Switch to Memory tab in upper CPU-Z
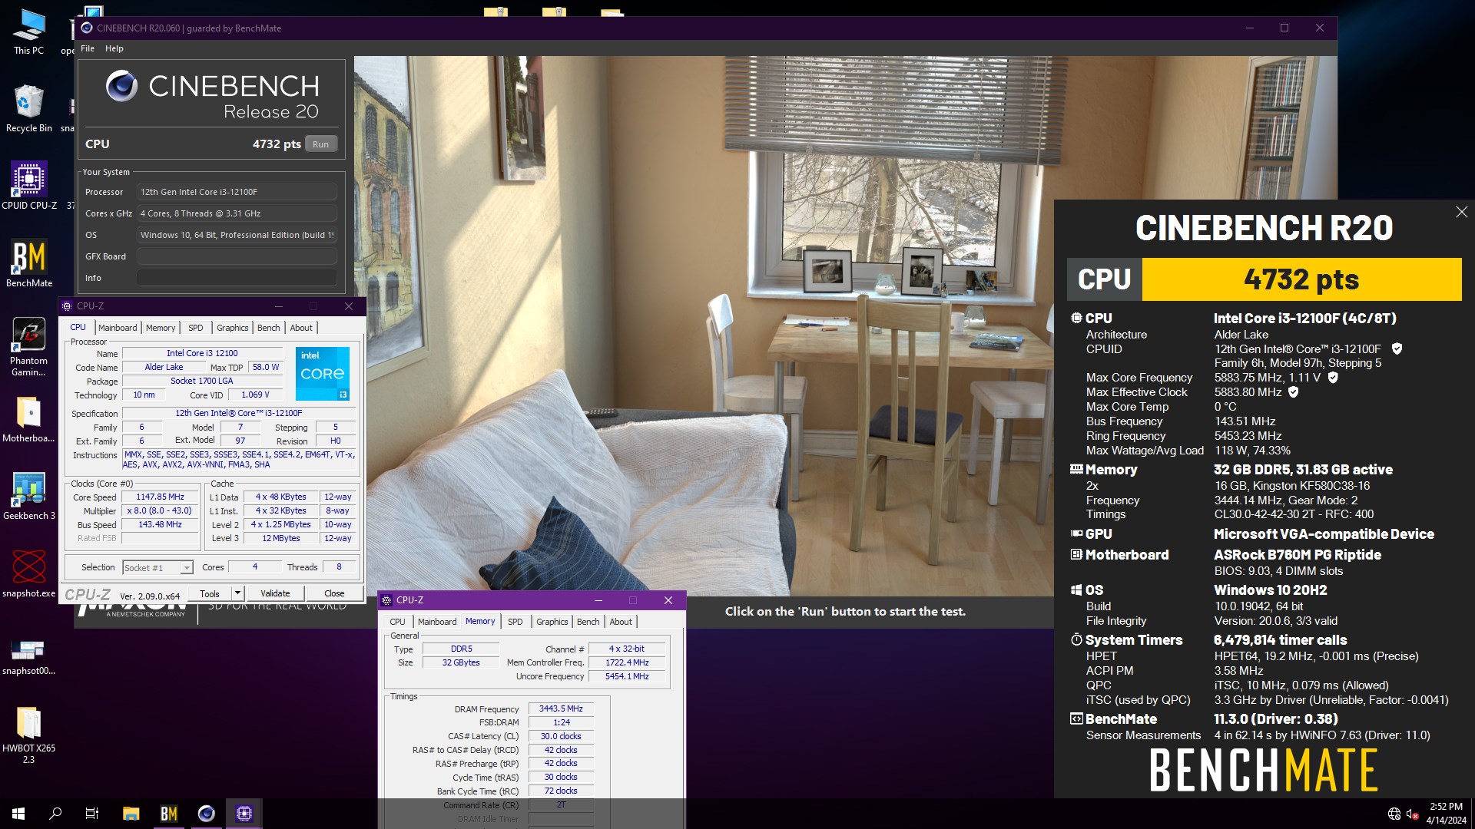Viewport: 1475px width, 829px height. coord(161,328)
